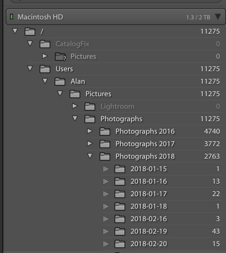Expand the Photographs 2017 folder
This screenshot has height=253, width=226.
90,143
